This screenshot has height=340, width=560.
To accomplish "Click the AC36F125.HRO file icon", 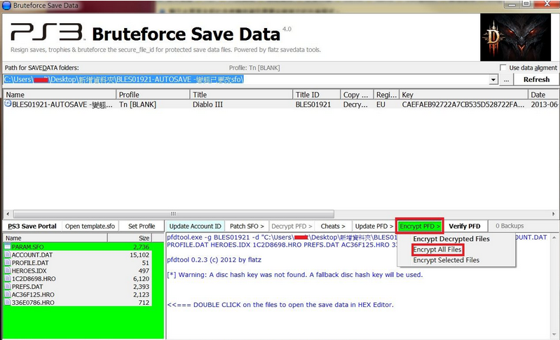I will [x=8, y=294].
